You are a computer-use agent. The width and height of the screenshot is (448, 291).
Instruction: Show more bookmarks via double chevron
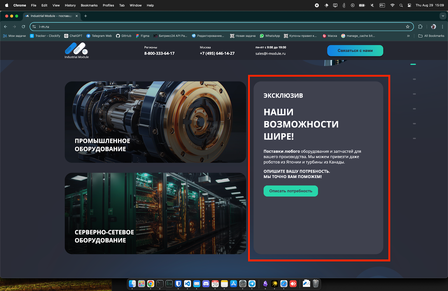click(408, 36)
